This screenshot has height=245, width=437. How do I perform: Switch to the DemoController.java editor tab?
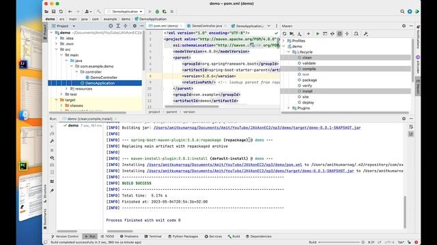(206, 26)
